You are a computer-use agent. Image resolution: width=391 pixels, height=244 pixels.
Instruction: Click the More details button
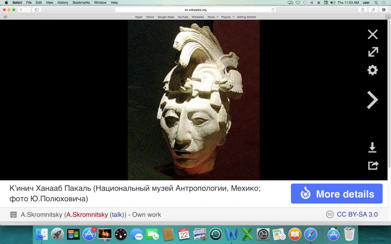click(337, 194)
